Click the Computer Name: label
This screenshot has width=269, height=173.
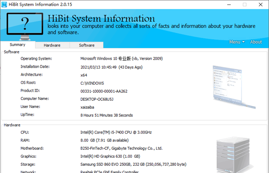[35, 99]
